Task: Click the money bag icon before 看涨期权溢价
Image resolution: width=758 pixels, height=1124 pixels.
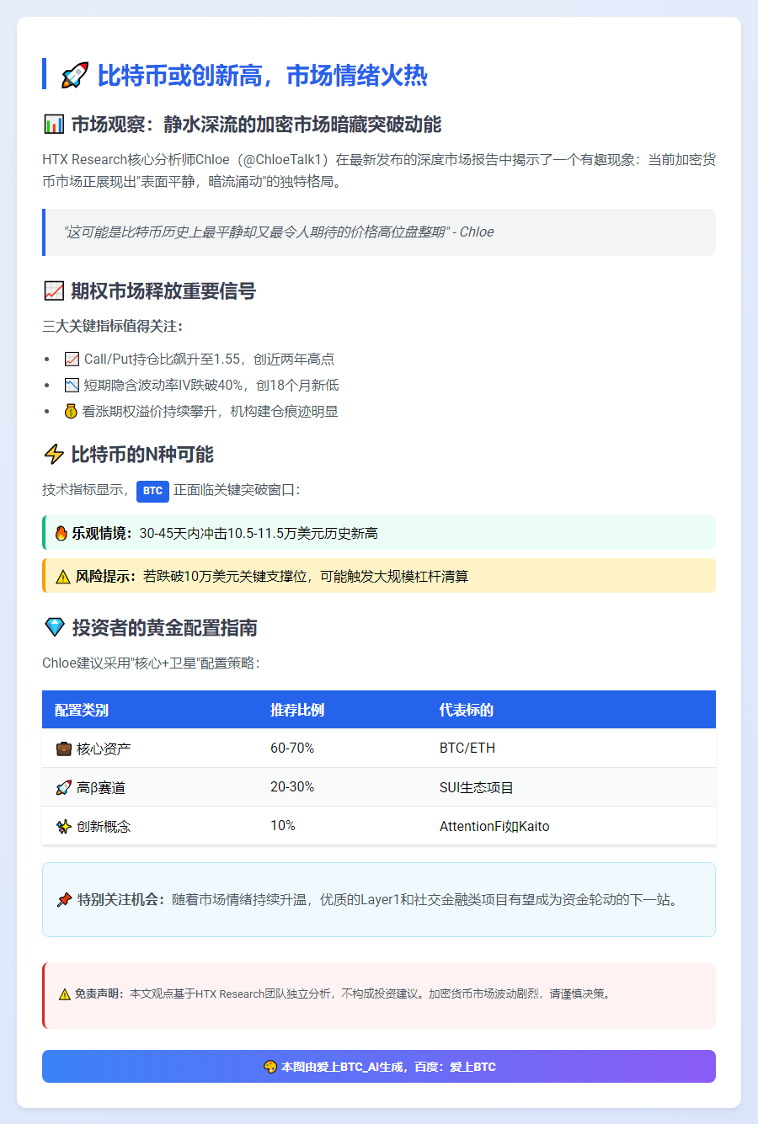Action: [72, 412]
